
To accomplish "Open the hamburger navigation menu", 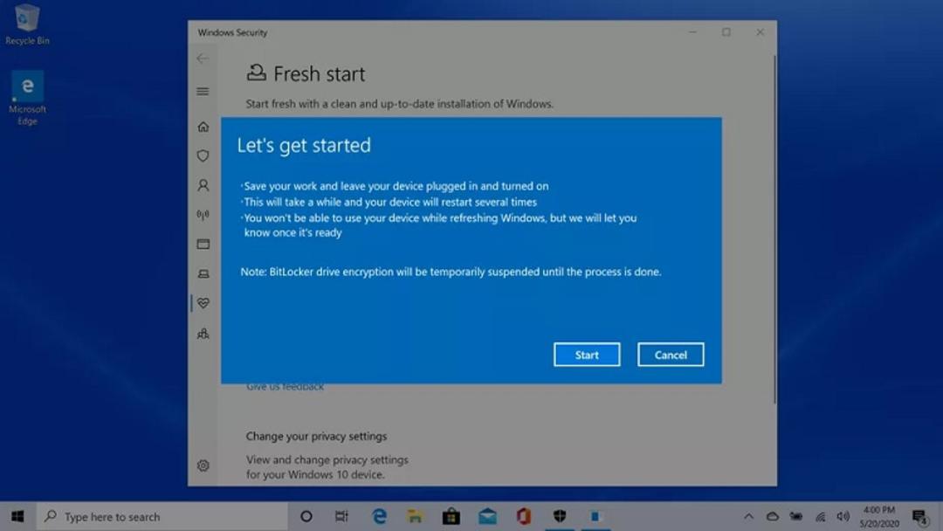I will (203, 92).
